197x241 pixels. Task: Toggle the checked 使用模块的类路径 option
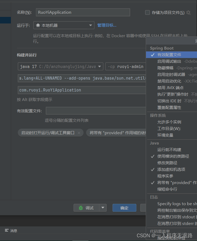[x=171, y=156]
